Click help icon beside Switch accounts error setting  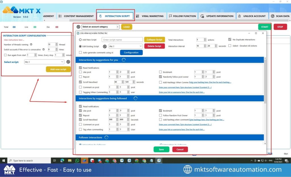click(x=43, y=49)
